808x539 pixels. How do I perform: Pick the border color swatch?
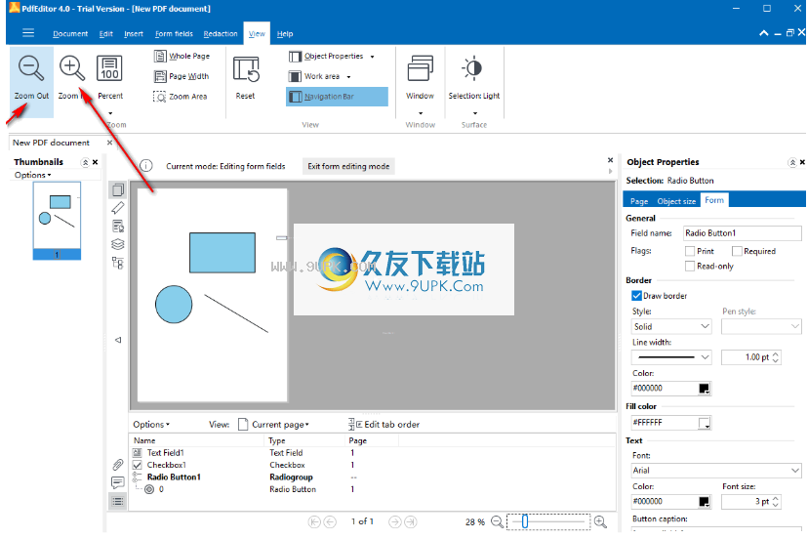pyautogui.click(x=704, y=389)
